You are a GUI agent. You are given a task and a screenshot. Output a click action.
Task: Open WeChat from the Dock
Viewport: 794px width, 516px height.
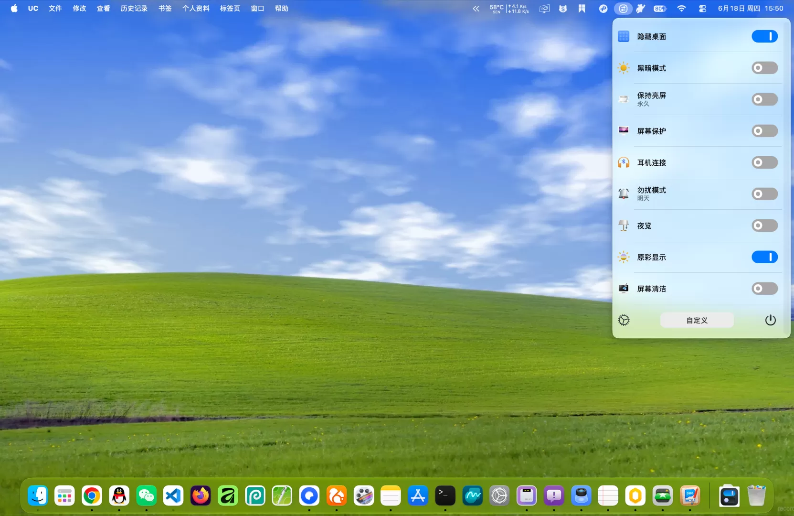click(146, 496)
